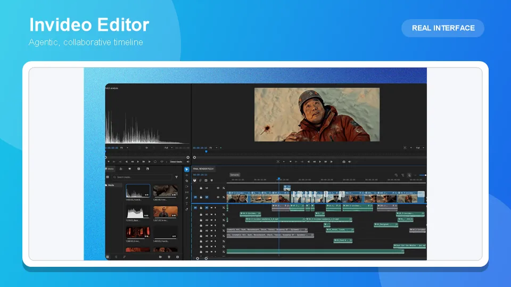Click the program monitor scrub bar handle

click(195, 157)
